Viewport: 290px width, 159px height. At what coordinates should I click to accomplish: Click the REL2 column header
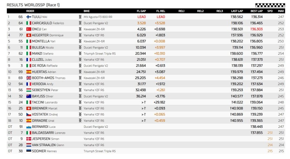200,11
